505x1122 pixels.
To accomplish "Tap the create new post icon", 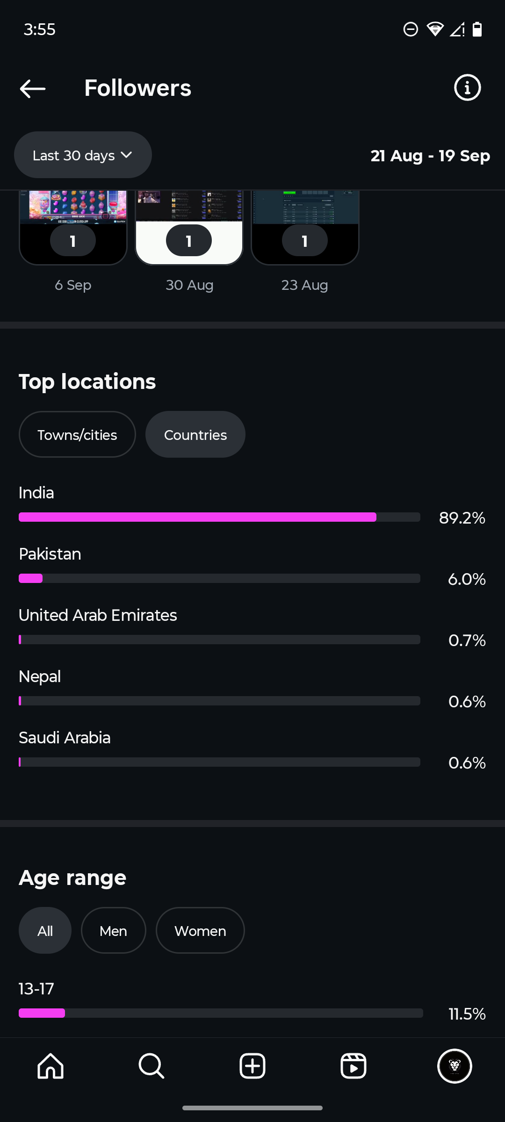I will 252,1066.
